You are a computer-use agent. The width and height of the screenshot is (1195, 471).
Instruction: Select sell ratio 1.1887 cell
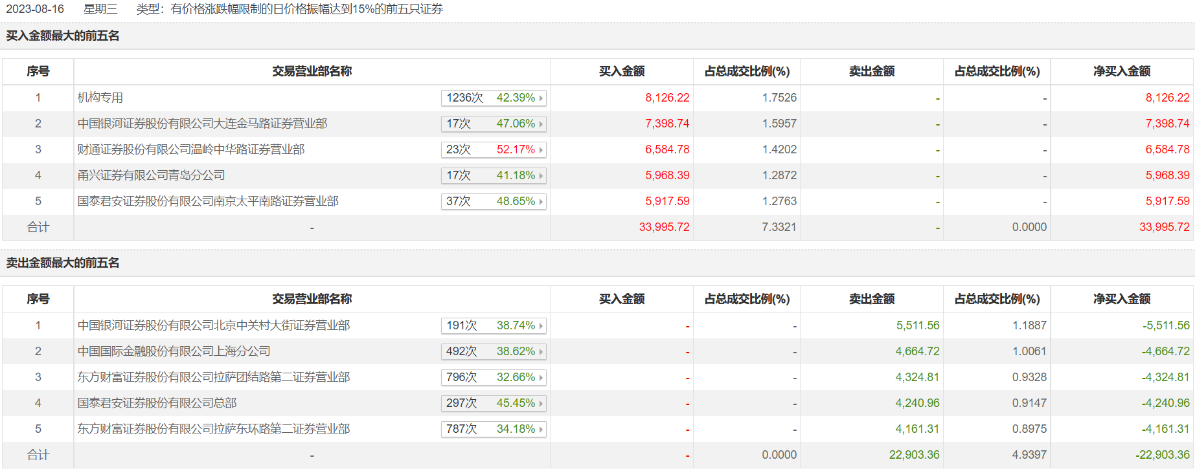pyautogui.click(x=1029, y=325)
